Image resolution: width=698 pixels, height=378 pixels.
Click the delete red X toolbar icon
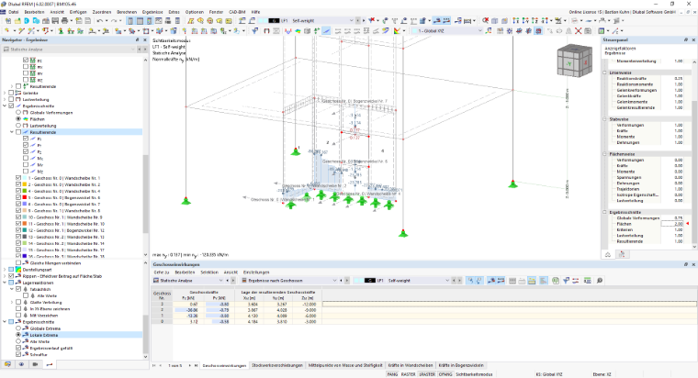(x=578, y=30)
